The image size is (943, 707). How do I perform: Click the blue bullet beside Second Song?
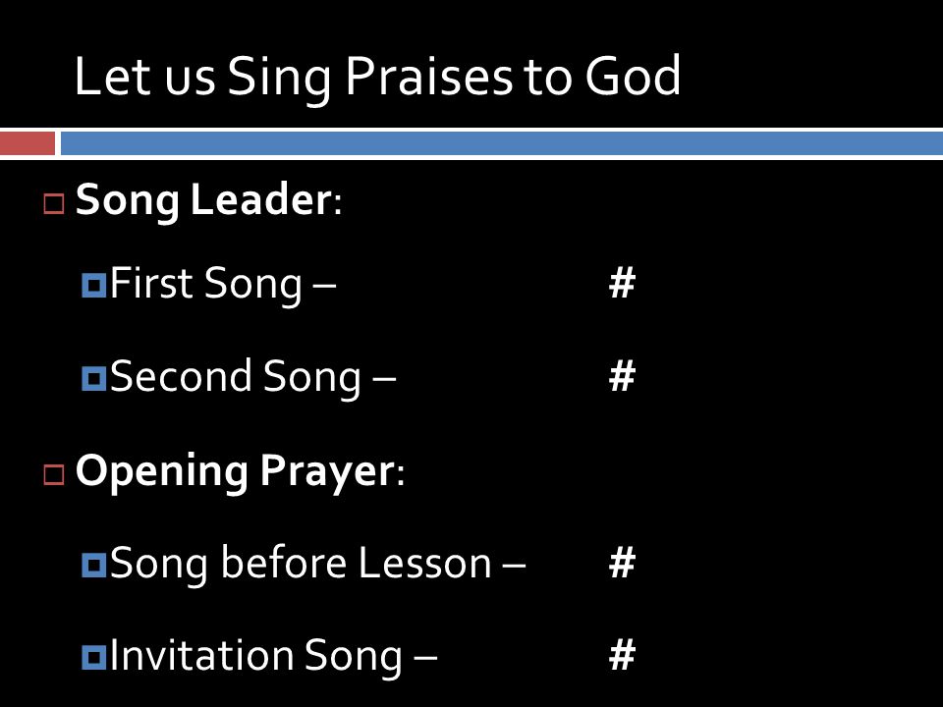coord(94,379)
